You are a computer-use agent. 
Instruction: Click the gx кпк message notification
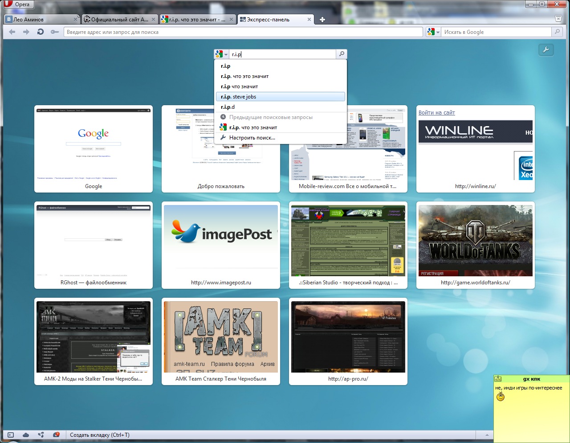tap(532, 409)
